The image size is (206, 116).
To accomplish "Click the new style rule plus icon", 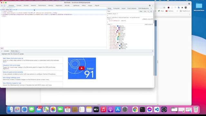I will coord(148,11).
